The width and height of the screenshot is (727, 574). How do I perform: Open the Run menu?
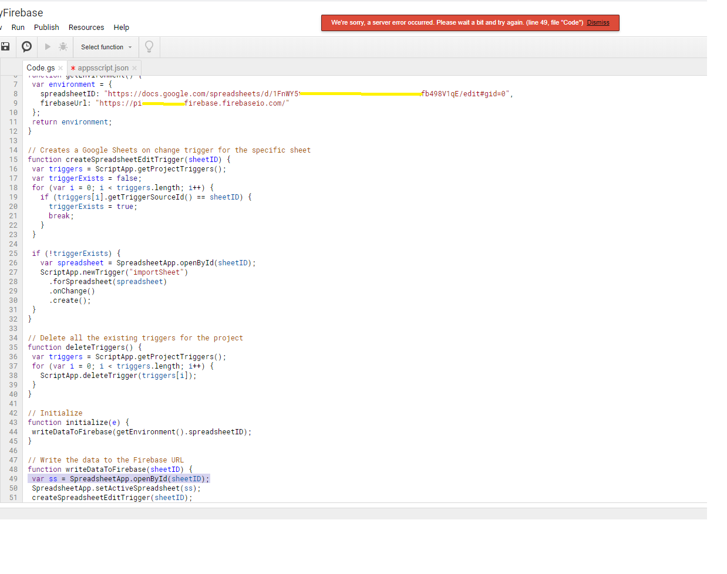pyautogui.click(x=18, y=27)
